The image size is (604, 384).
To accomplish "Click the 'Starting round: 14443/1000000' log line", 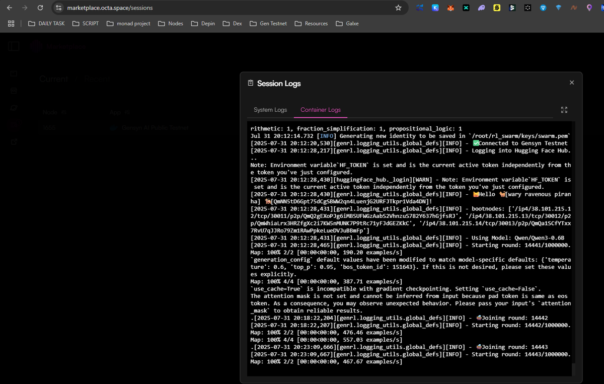I will tap(410, 354).
